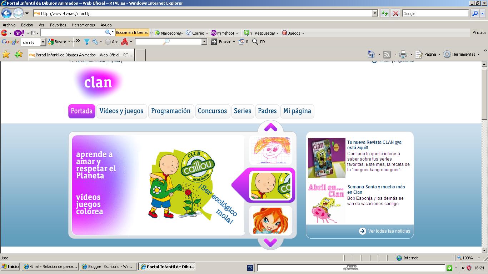This screenshot has width=488, height=274.
Task: Expand the Home button dropdown arrow
Action: tap(379, 55)
